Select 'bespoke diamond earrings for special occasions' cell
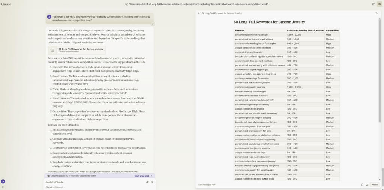This screenshot has height=190, width=384. click(x=260, y=56)
